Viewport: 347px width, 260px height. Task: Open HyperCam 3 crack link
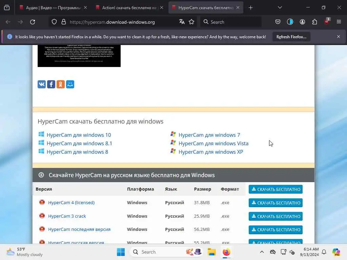[x=67, y=216]
